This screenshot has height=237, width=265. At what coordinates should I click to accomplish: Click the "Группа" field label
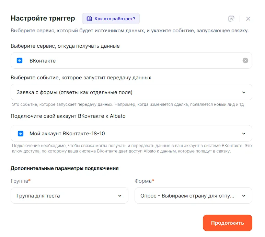pos(20,181)
